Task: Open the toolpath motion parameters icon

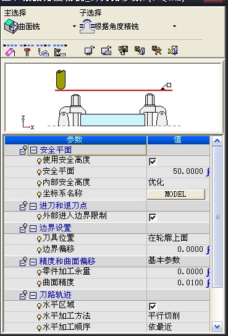Action: [43, 52]
